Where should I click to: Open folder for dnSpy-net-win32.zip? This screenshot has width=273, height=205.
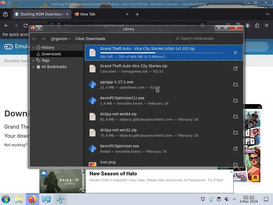(x=235, y=133)
